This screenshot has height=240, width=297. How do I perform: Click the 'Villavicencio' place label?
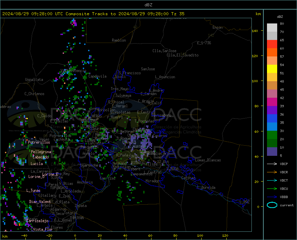[x=74, y=71]
